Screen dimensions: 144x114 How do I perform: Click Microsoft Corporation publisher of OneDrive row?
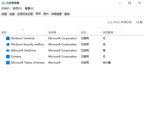(x=62, y=50)
